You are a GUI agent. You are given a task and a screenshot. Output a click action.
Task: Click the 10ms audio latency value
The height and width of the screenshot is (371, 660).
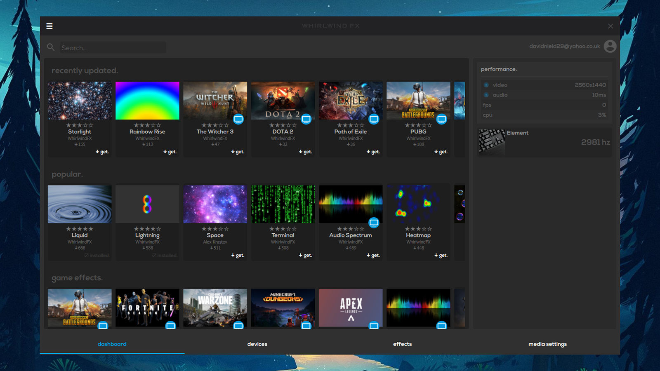click(x=599, y=95)
